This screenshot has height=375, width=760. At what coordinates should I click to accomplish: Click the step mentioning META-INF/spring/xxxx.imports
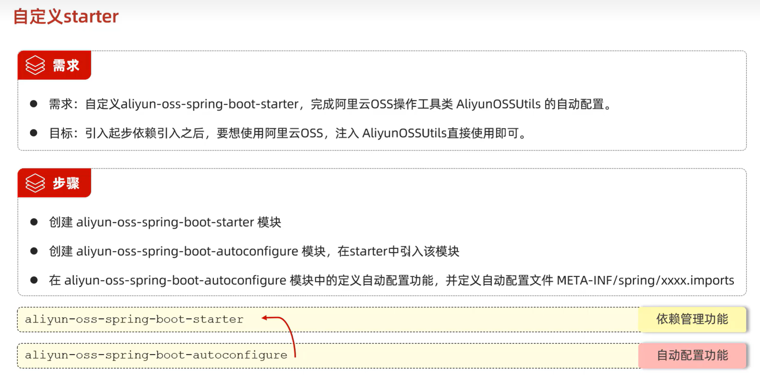(x=391, y=280)
